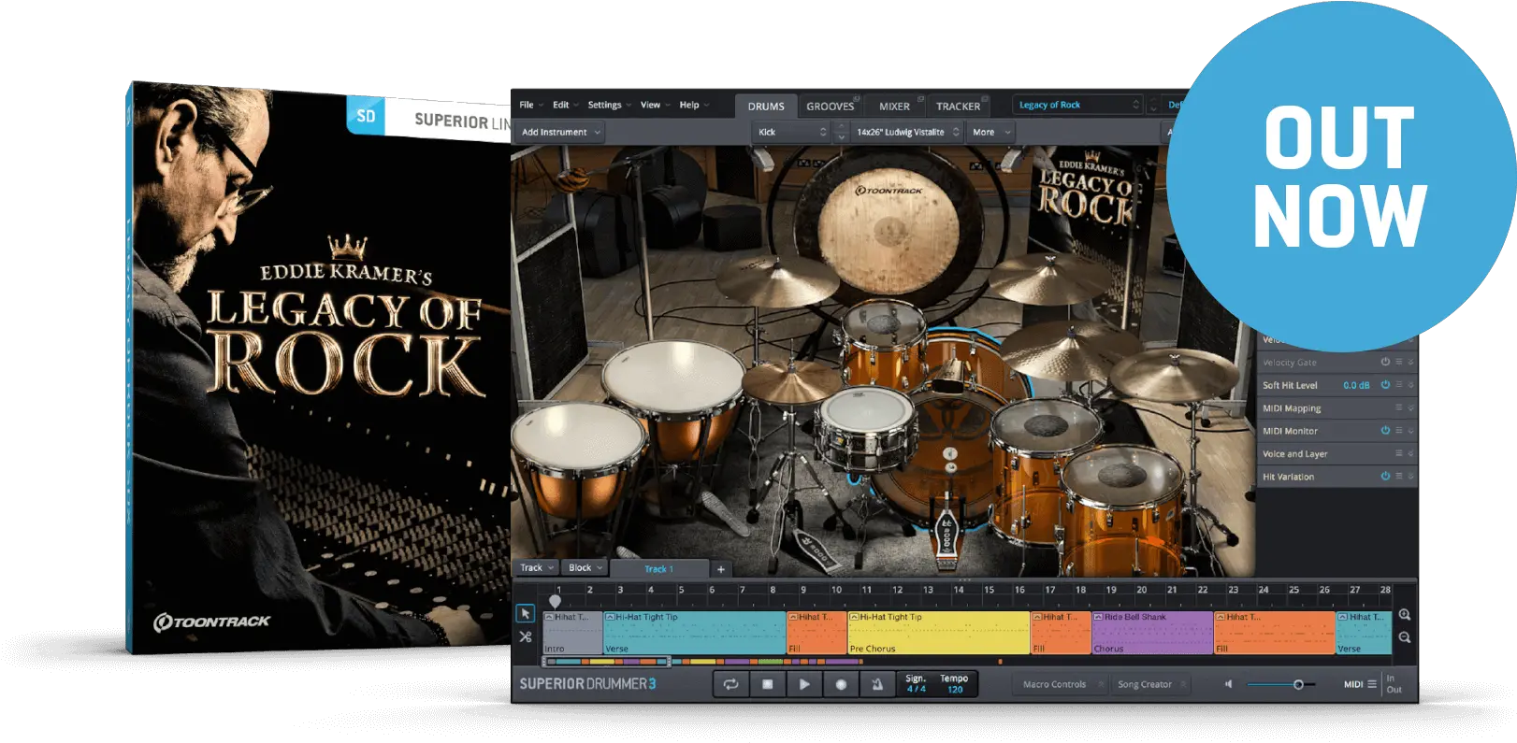Switch to the TRACKER tab
Viewport: 1517px width, 743px height.
coord(958,106)
